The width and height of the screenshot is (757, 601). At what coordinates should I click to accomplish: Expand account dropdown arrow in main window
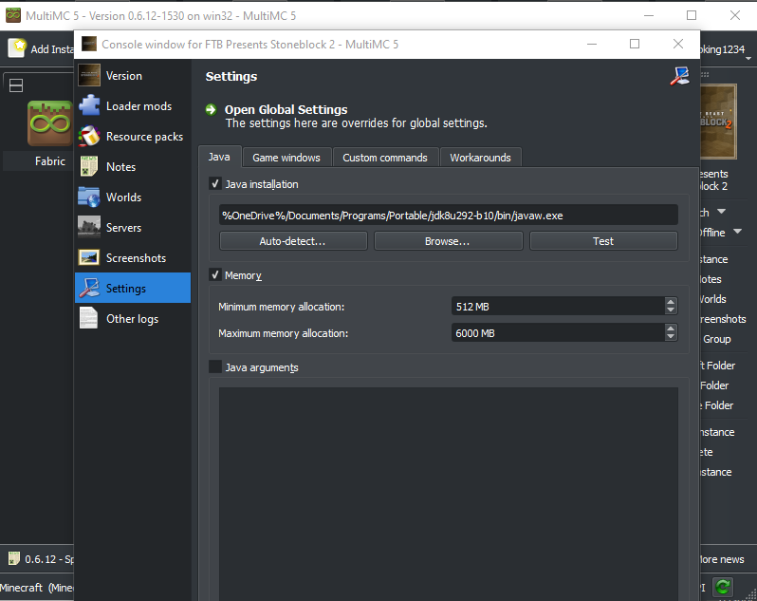tap(748, 58)
